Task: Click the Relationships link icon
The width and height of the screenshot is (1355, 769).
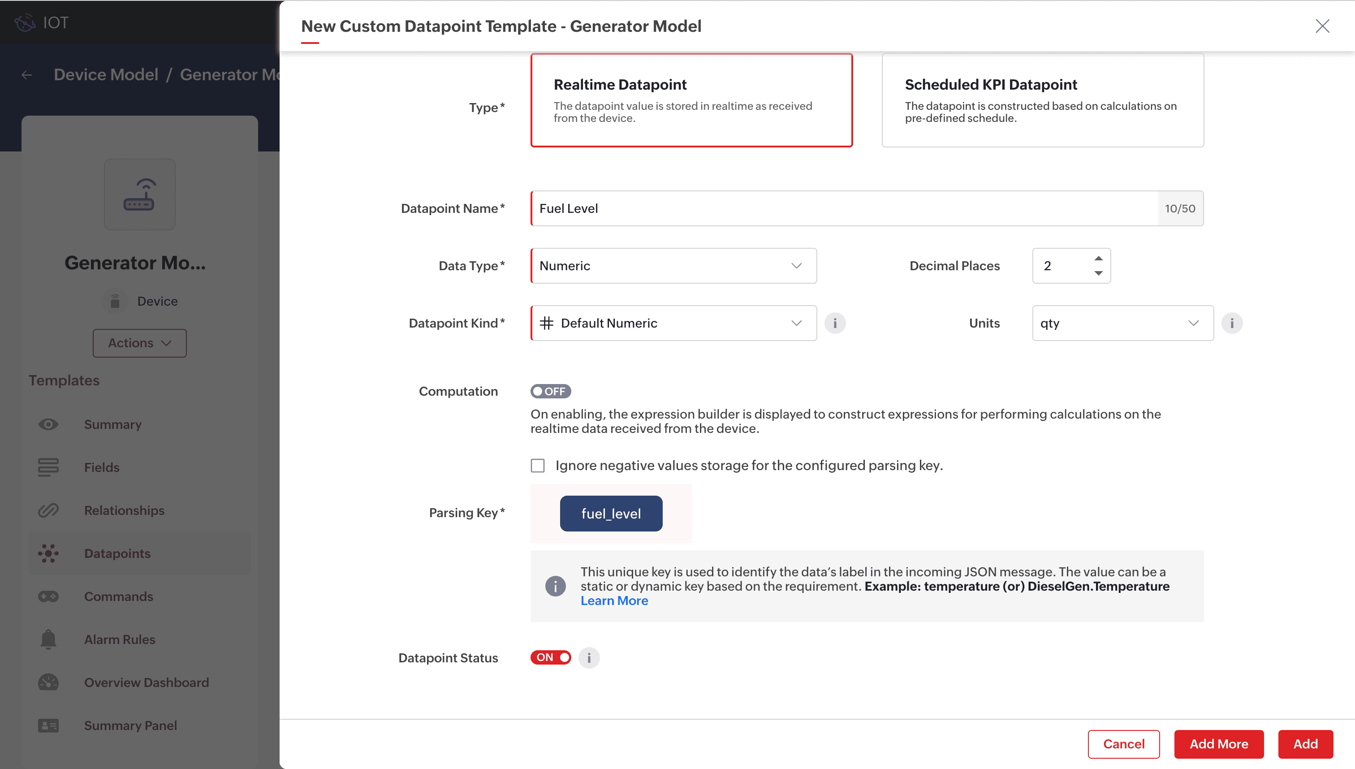Action: 48,510
